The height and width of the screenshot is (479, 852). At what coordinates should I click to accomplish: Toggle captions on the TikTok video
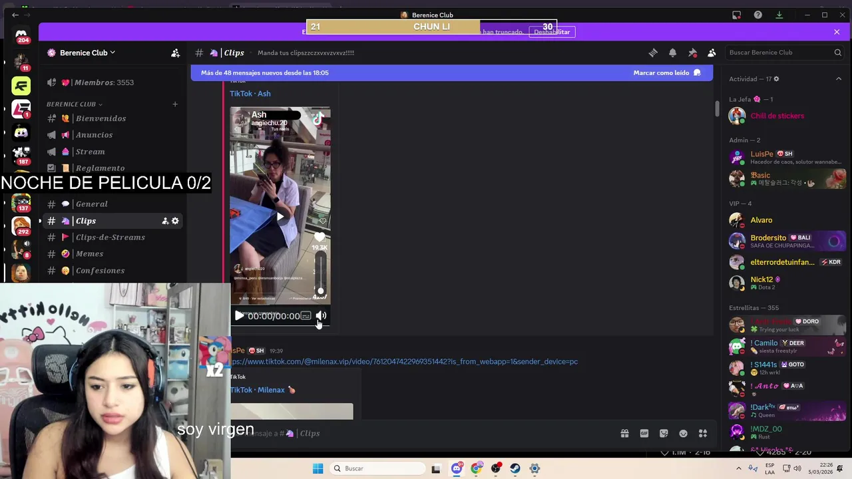point(306,316)
